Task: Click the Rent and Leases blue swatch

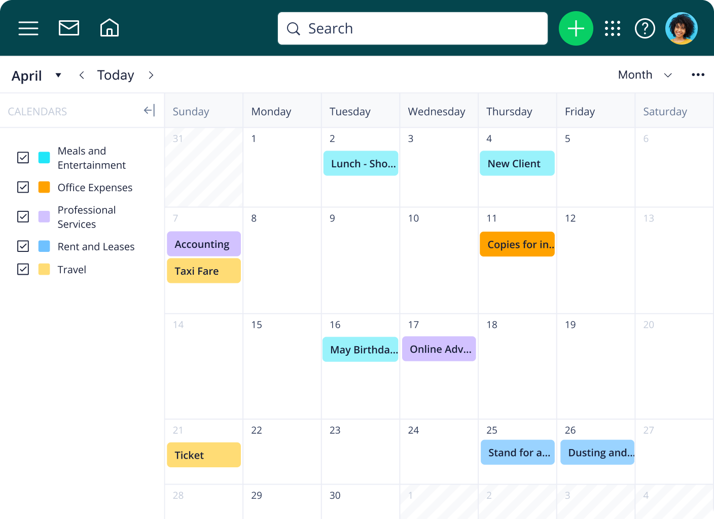Action: pos(44,246)
